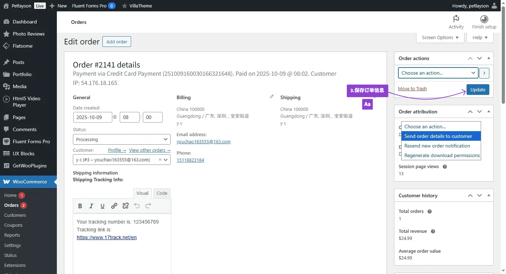Click the insert link icon
The height and width of the screenshot is (274, 506).
(114, 206)
